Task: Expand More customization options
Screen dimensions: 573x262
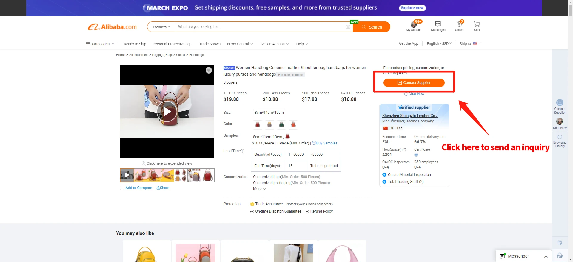Action: click(x=259, y=189)
